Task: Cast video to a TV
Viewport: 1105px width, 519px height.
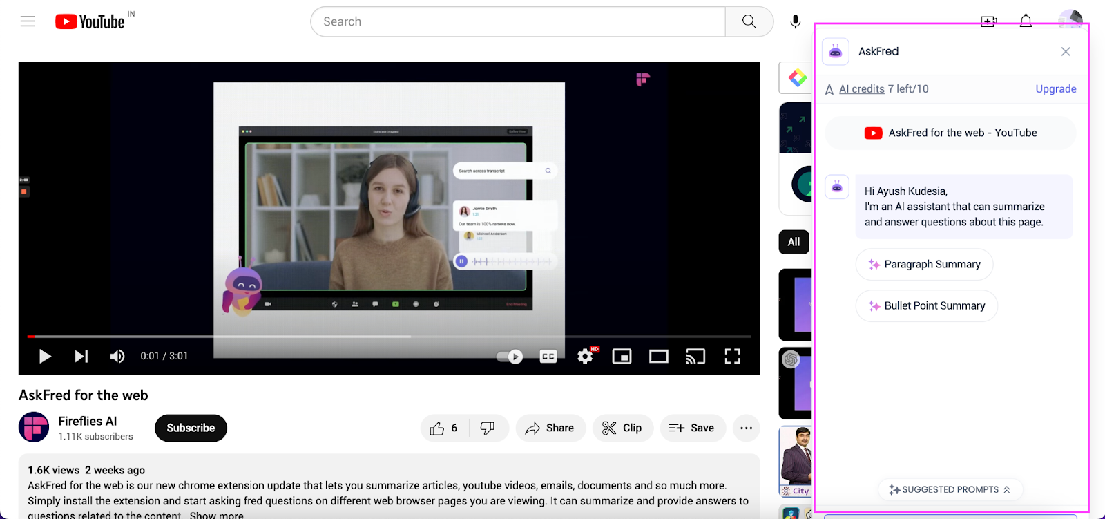Action: 695,357
